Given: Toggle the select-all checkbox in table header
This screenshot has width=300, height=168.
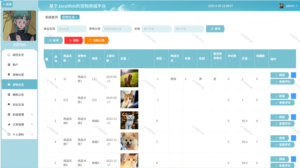Looking at the screenshot, I should (47, 59).
